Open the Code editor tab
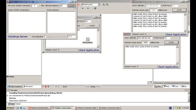The image size is (196, 110). [x=87, y=86]
